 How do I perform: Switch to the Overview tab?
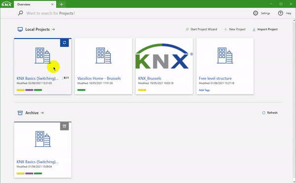pyautogui.click(x=24, y=4)
